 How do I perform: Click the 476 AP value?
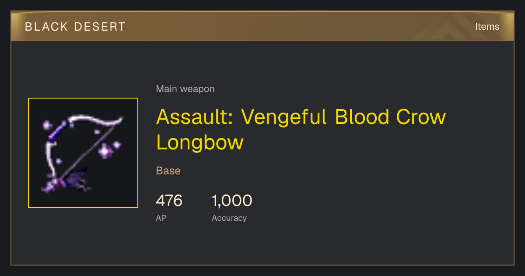pos(169,201)
